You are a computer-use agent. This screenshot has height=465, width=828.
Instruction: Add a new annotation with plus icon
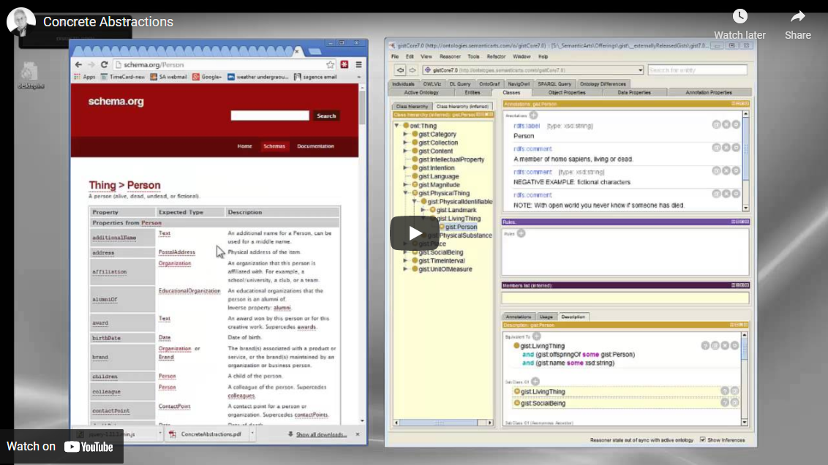(533, 115)
